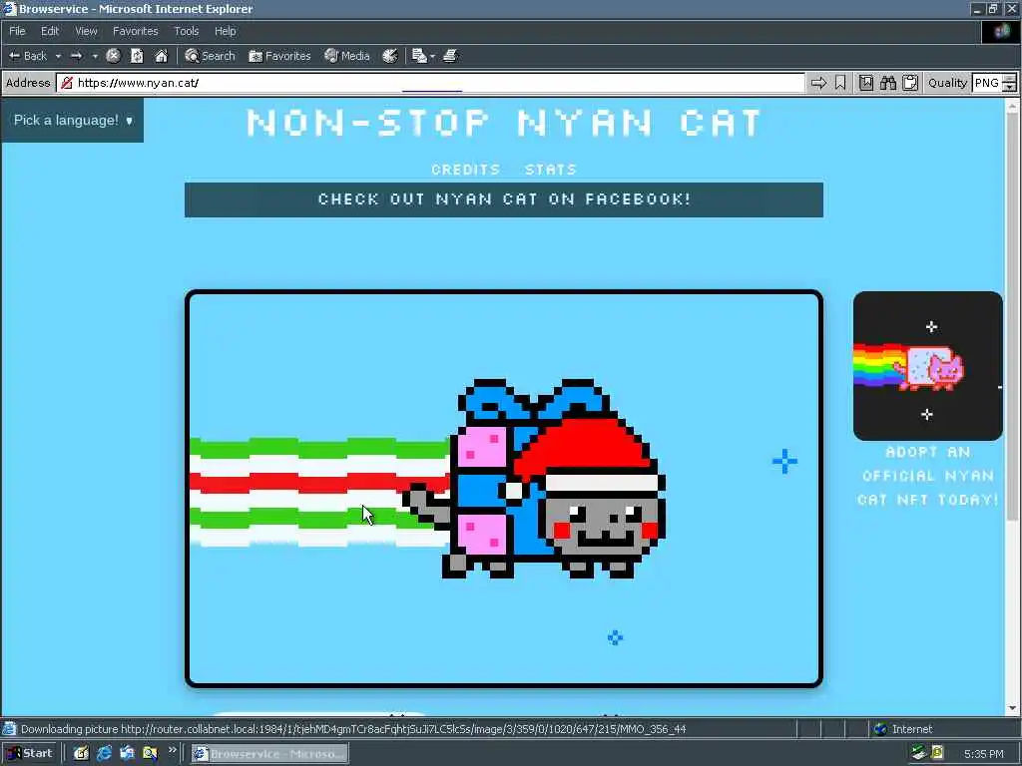The width and height of the screenshot is (1022, 766).
Task: Open the Favorites pane from the toolbar
Action: tap(279, 56)
